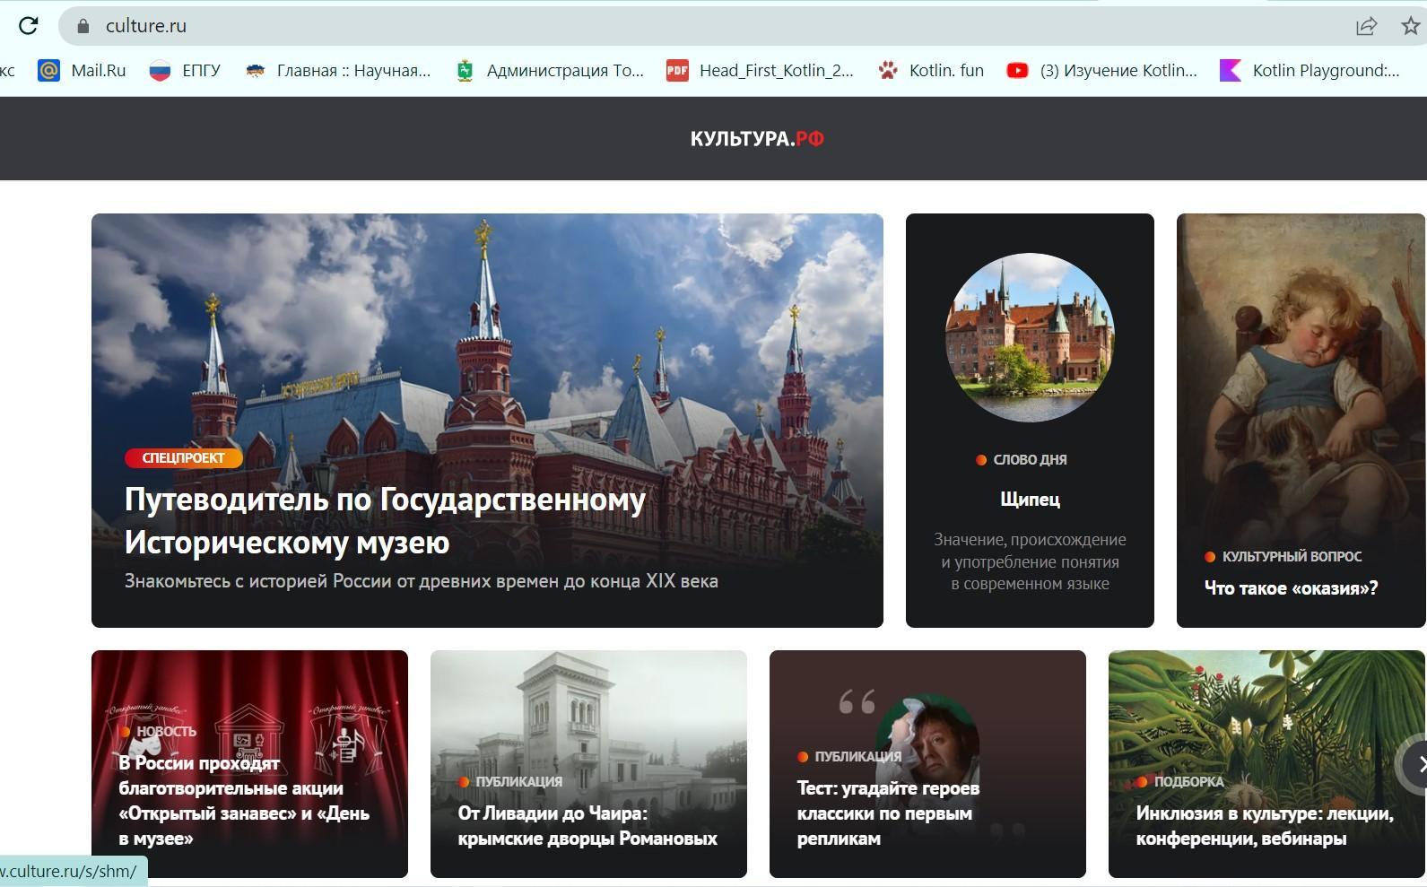Click the next arrow on the cards carousel
The image size is (1427, 887).
click(x=1416, y=764)
